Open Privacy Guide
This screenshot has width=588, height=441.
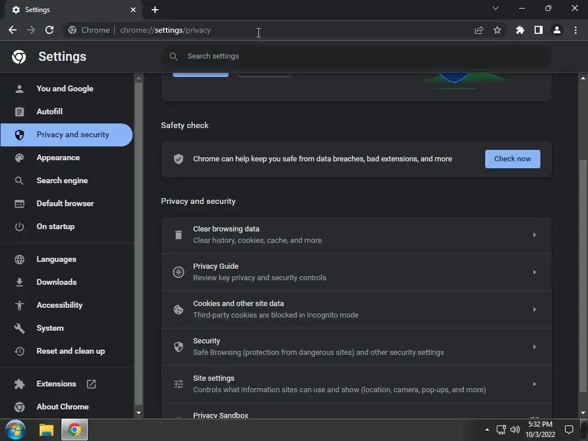click(356, 272)
